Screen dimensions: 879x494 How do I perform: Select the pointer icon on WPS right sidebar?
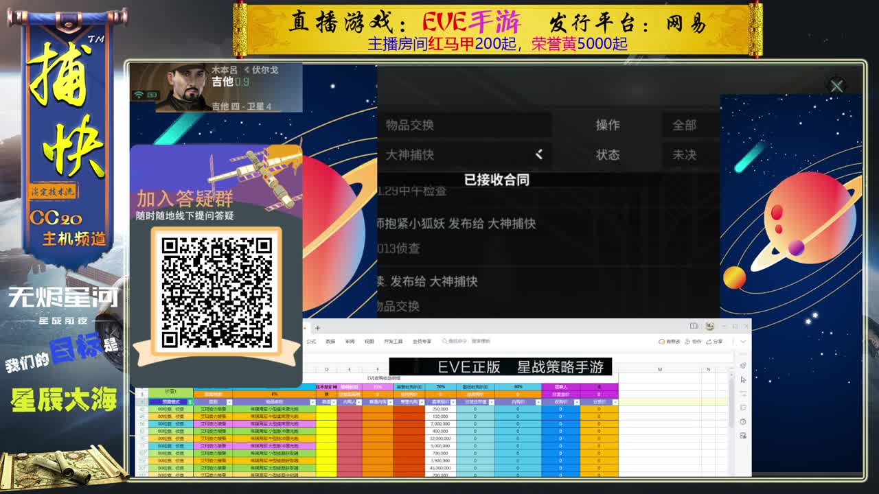(743, 380)
